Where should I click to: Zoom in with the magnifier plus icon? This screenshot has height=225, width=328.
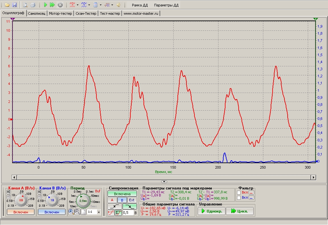click(x=71, y=212)
